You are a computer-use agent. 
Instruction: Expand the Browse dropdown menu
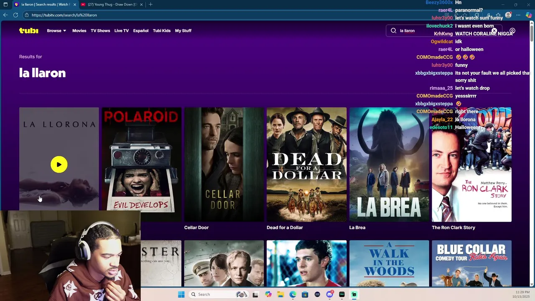coord(56,31)
